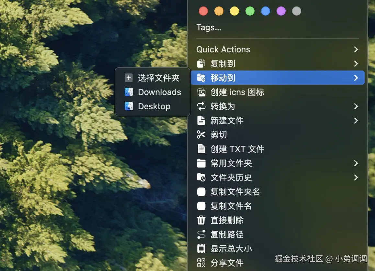Click the 分享文件 grid icon
The width and height of the screenshot is (375, 271).
click(201, 262)
